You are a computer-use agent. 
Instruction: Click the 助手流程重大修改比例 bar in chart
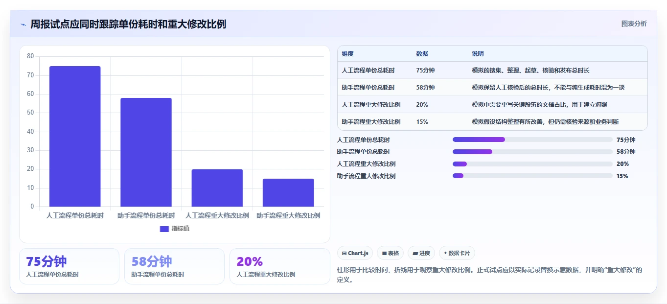coord(288,193)
